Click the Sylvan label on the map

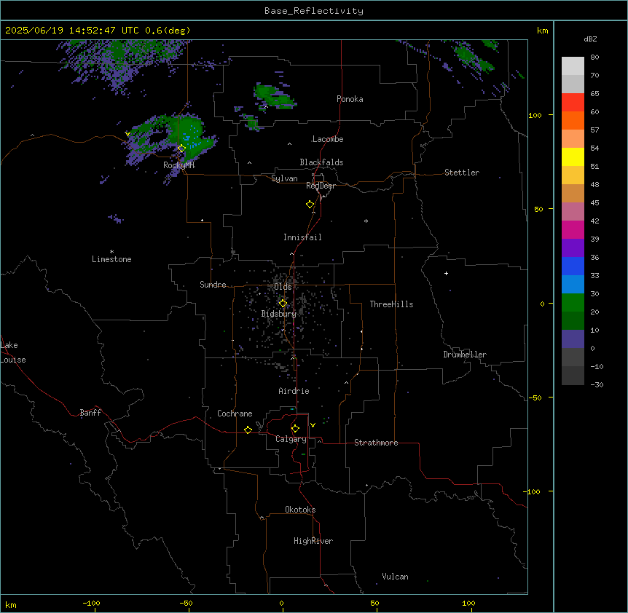pos(284,178)
